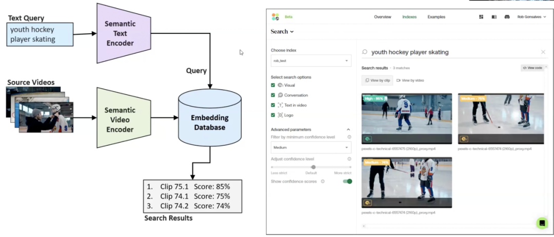The height and width of the screenshot is (237, 554).
Task: Go to the Overview tab
Action: point(383,17)
